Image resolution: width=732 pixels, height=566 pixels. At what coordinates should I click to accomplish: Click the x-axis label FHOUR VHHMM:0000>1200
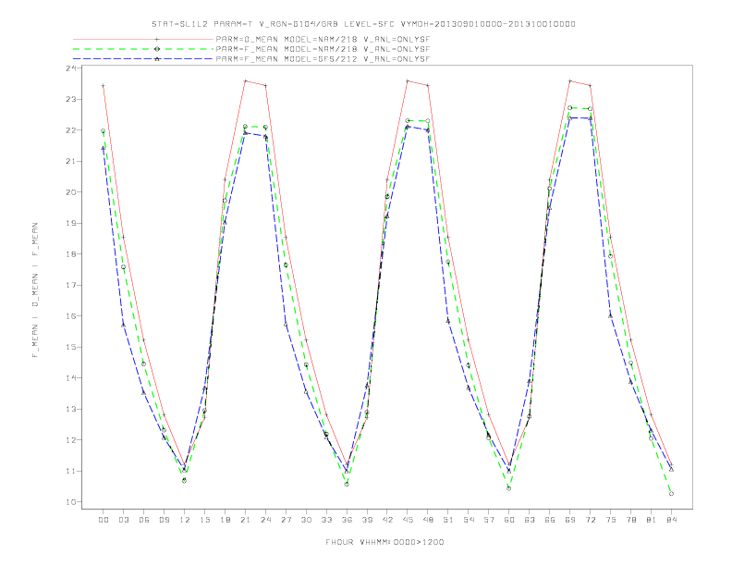coord(384,542)
